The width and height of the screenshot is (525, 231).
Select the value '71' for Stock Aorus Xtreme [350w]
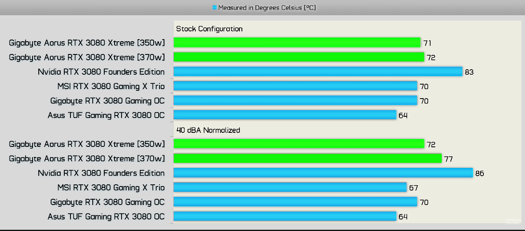[x=427, y=43]
